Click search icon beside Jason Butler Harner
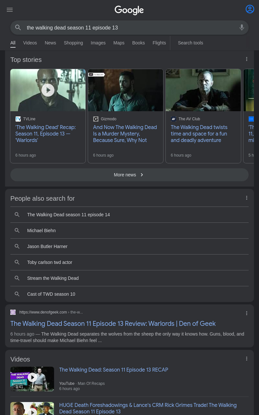 tap(17, 246)
